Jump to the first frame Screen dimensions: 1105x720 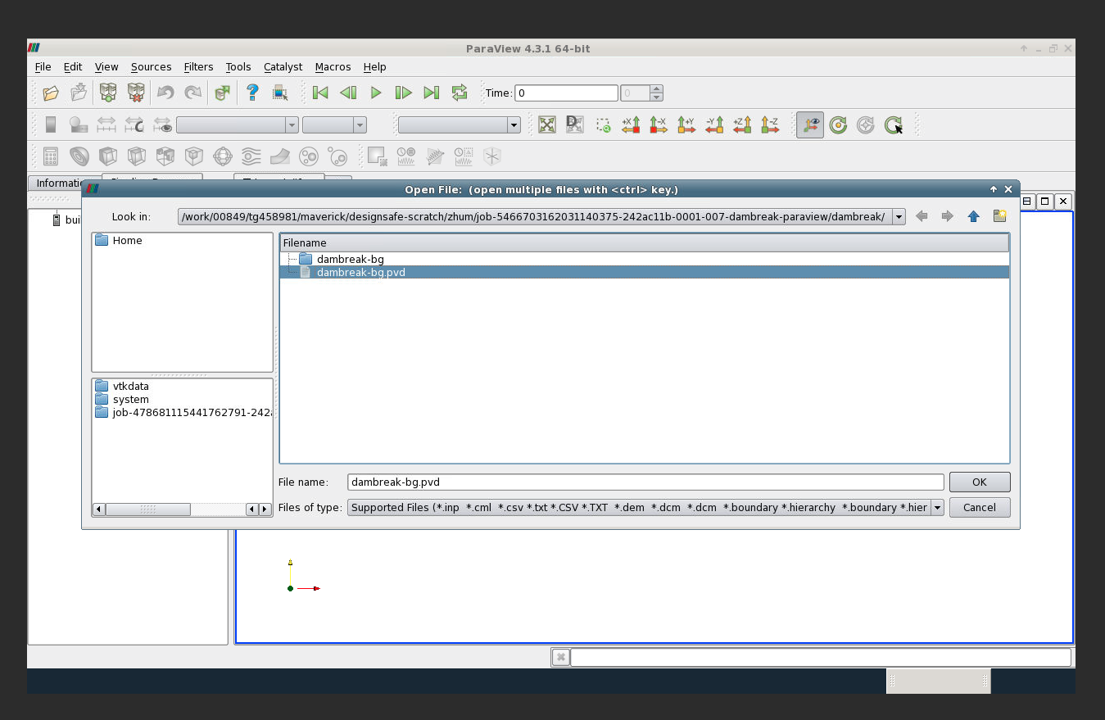coord(320,93)
